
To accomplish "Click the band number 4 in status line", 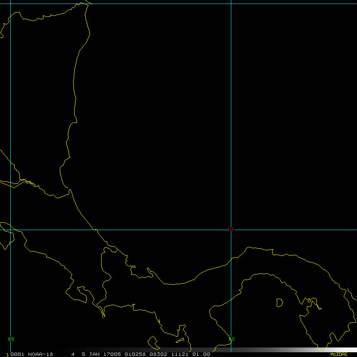I will pos(73,354).
